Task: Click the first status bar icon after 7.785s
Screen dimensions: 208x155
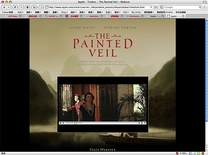Action: (x=190, y=153)
